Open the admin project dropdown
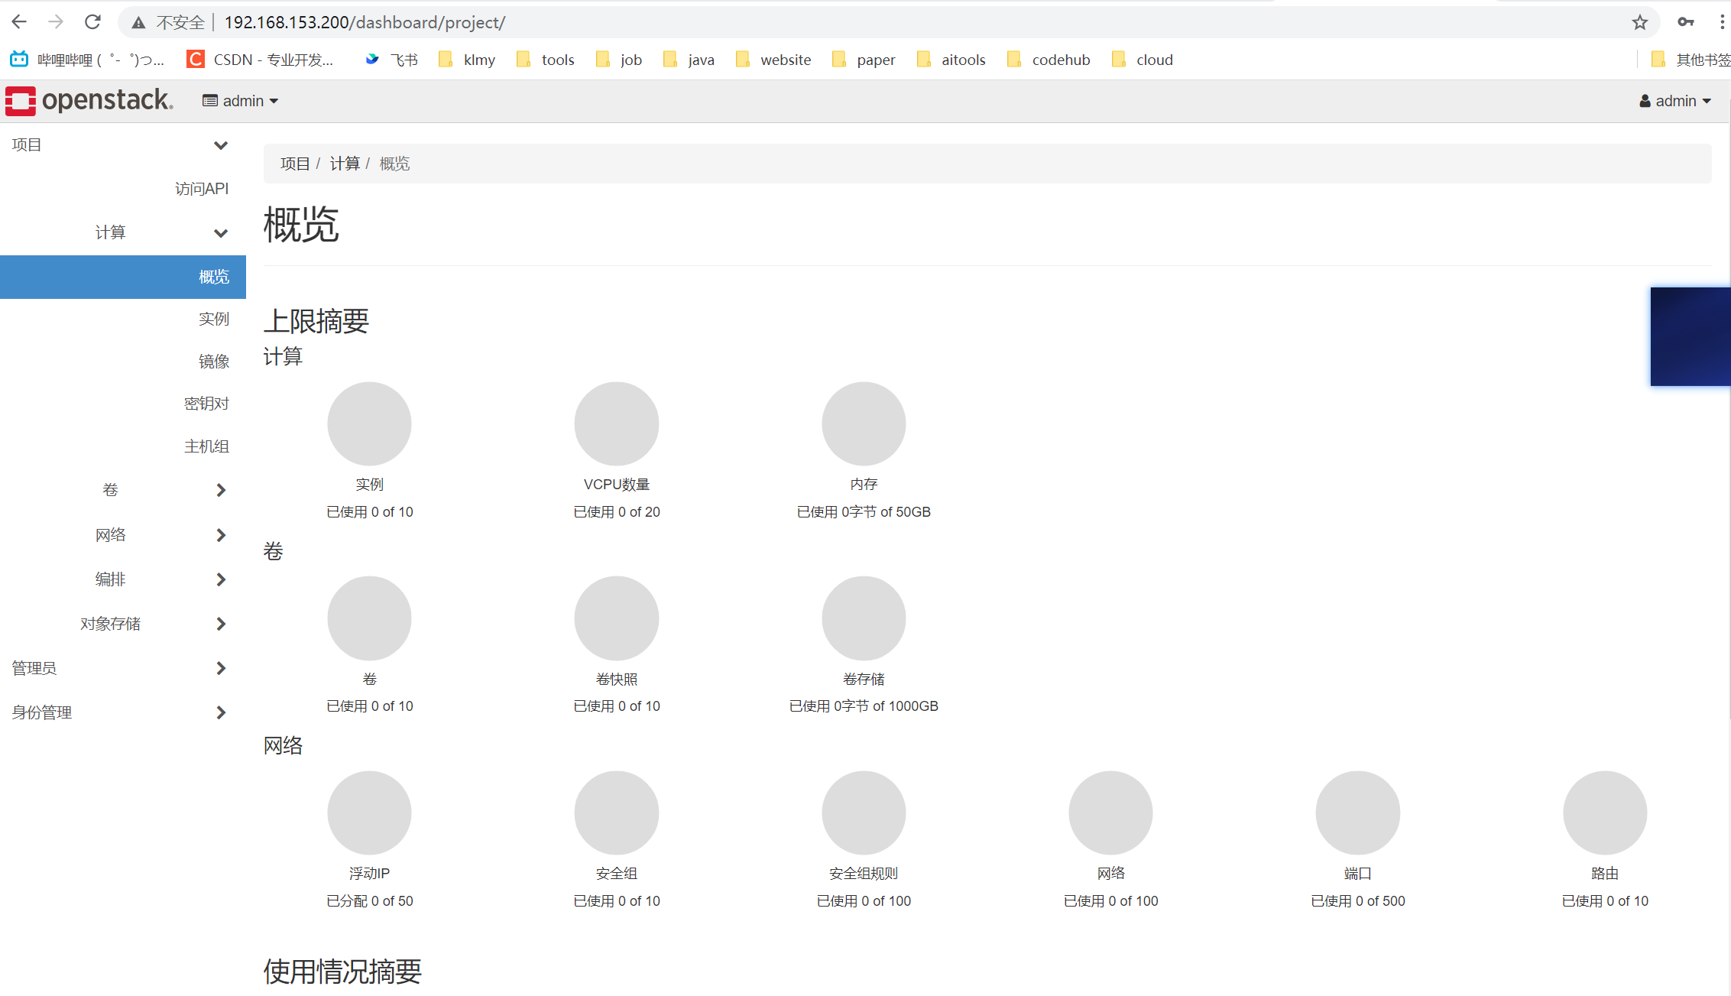The image size is (1731, 996). 241,101
